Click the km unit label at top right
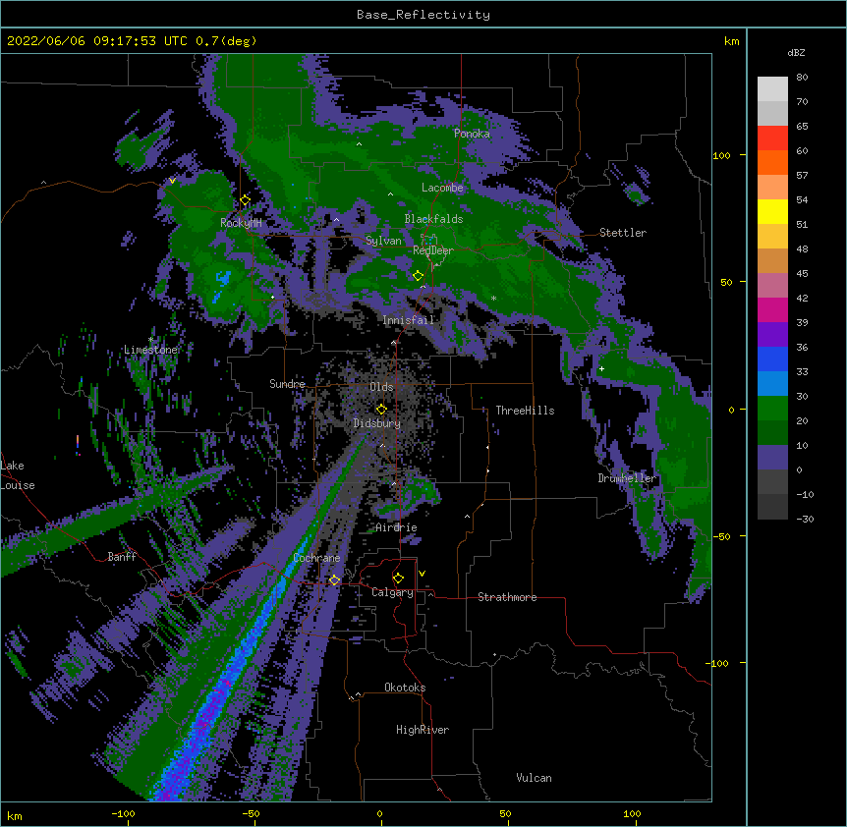The image size is (847, 827). pos(731,41)
